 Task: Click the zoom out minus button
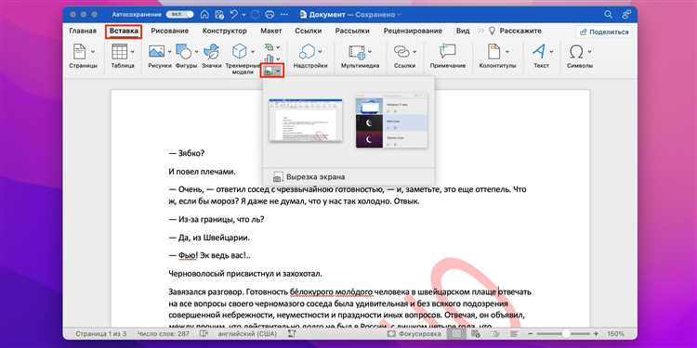(532, 334)
